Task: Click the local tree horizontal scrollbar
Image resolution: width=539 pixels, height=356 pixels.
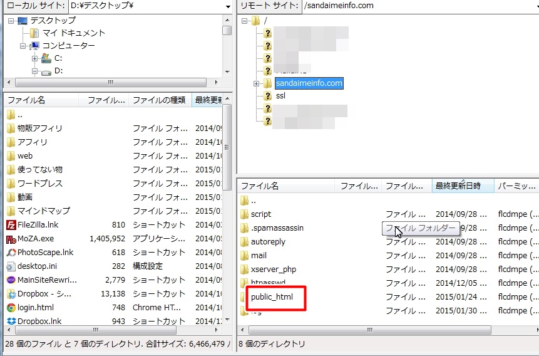Action: [111, 83]
